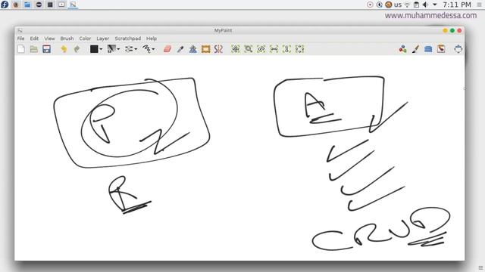Click the mirror vertical view icon
This screenshot has width=485, height=272.
[x=286, y=49]
